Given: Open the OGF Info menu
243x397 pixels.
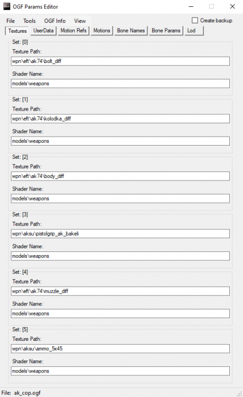Looking at the screenshot, I should [x=55, y=21].
